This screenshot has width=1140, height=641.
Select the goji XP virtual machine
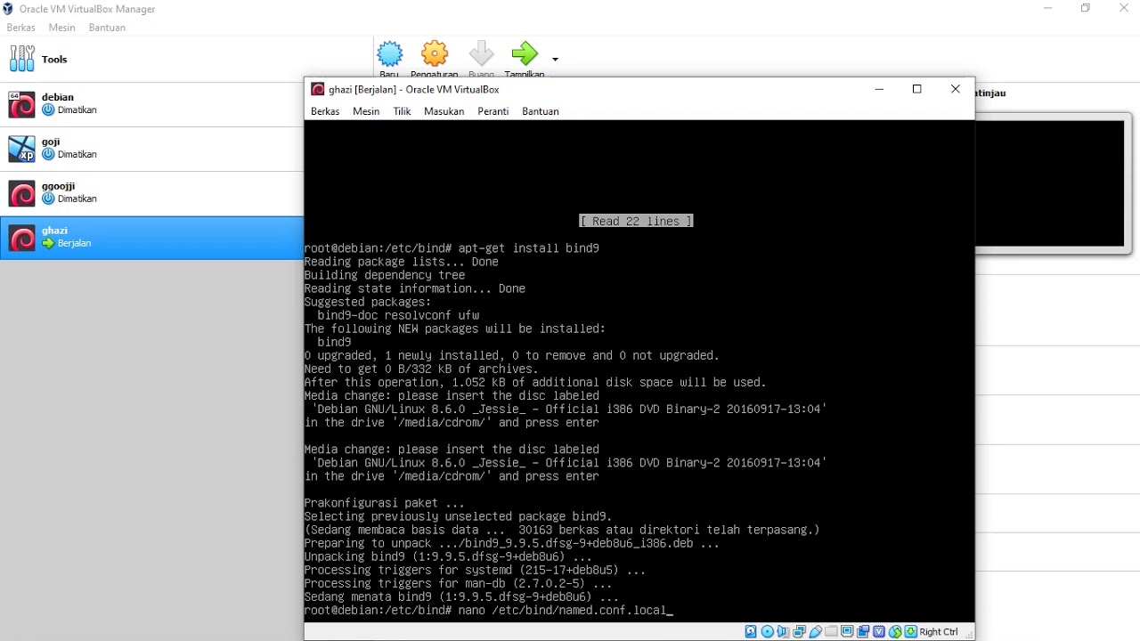click(151, 149)
